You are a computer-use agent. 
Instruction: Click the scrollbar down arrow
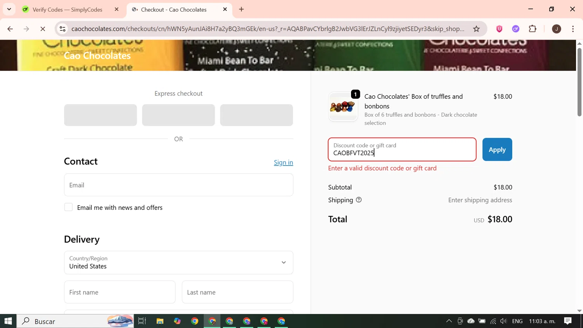tap(579, 311)
